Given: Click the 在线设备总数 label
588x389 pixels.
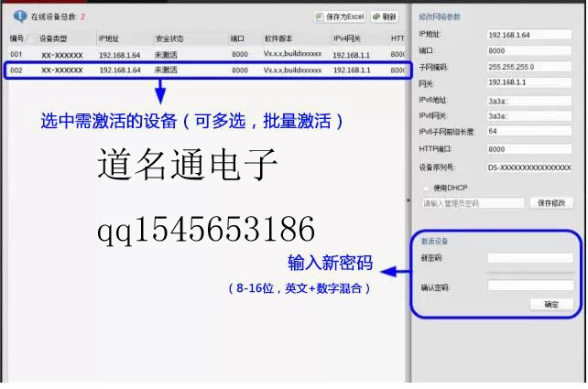Looking at the screenshot, I should coord(53,16).
